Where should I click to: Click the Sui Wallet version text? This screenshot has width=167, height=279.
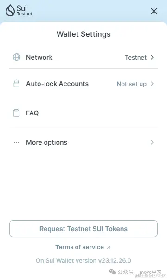pyautogui.click(x=83, y=260)
